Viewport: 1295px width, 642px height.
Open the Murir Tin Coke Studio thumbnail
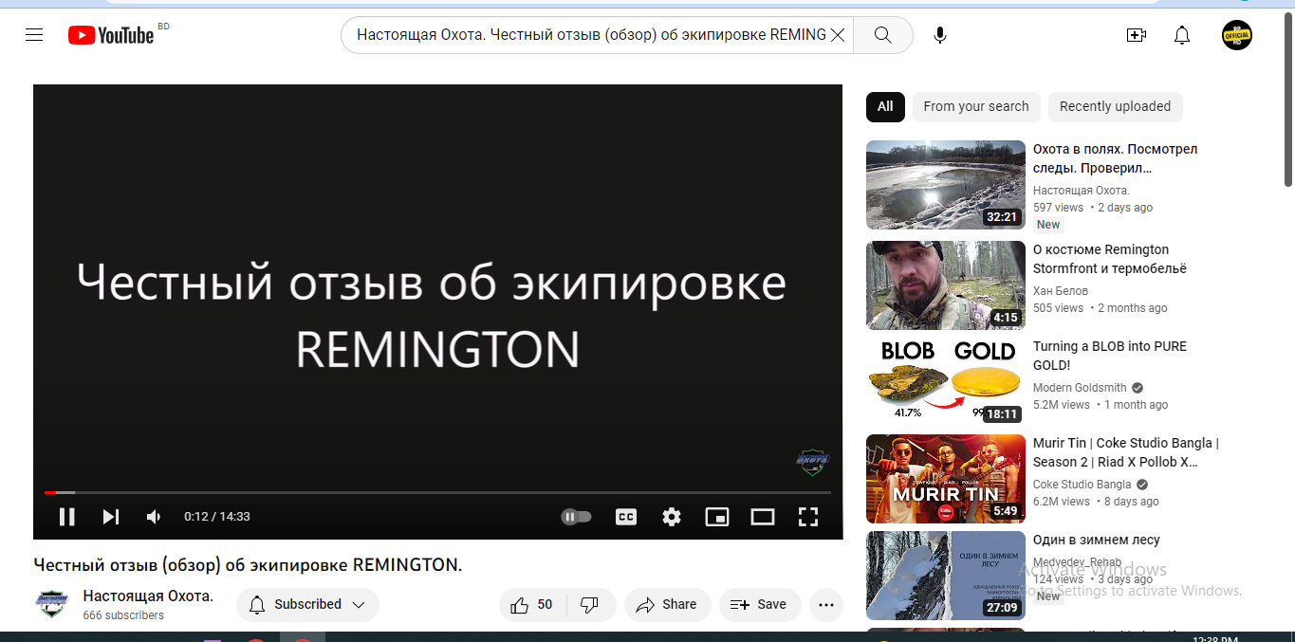tap(946, 479)
